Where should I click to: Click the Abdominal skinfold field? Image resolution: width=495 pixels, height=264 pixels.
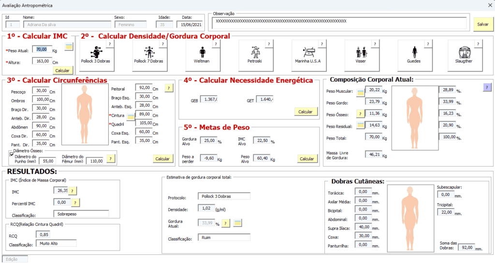[x=363, y=218]
